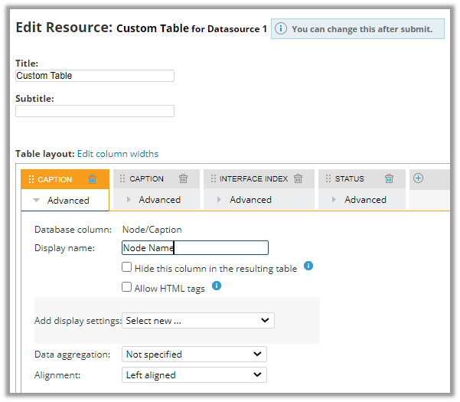Open the Data aggregation dropdown
Image resolution: width=460 pixels, height=402 pixels.
[x=194, y=355]
